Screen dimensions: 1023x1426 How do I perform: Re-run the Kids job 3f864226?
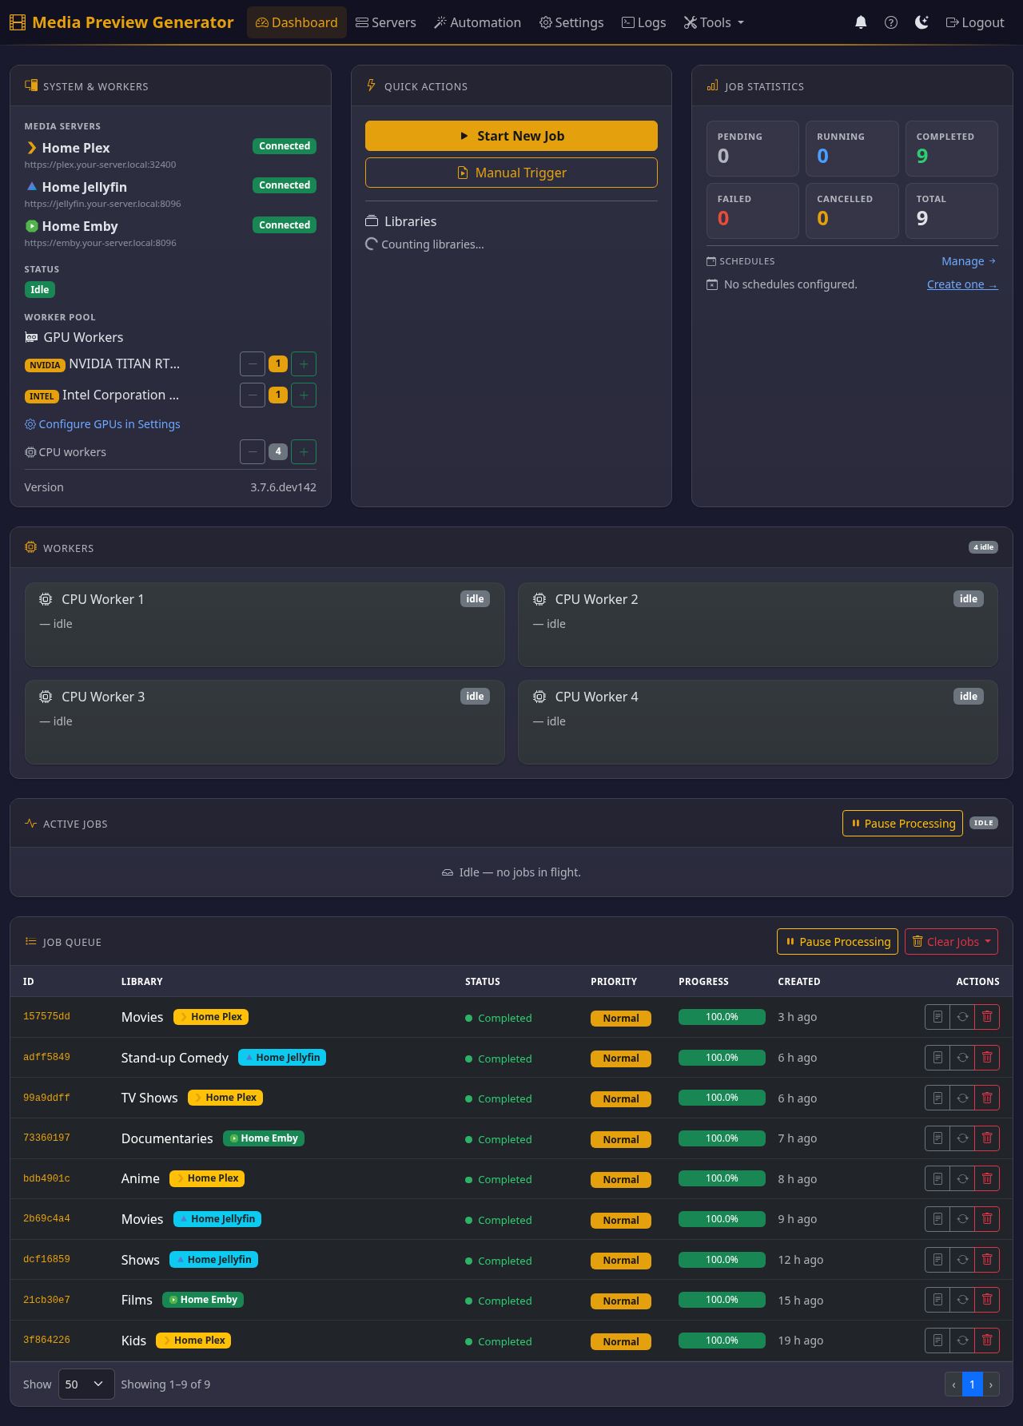[962, 1341]
